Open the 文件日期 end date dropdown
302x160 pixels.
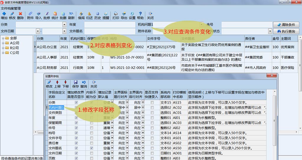click(64, 31)
